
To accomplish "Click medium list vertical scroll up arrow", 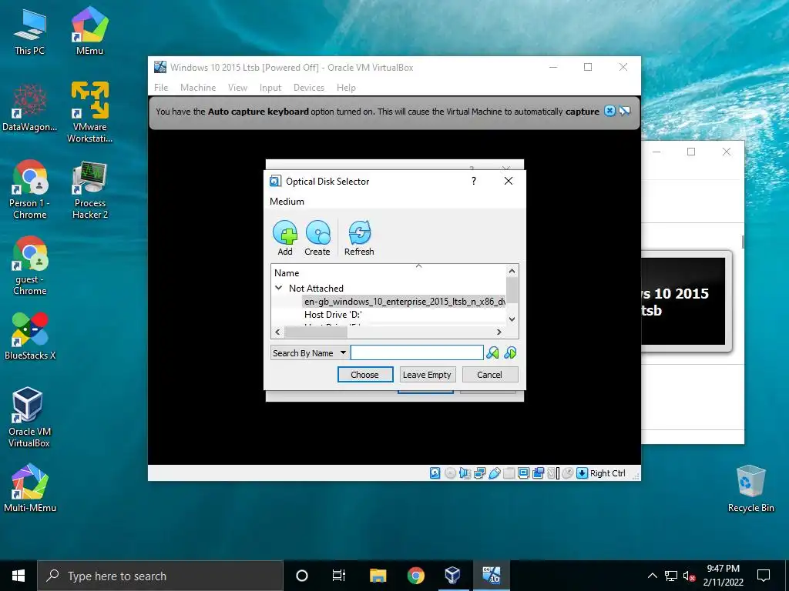I will click(x=512, y=272).
